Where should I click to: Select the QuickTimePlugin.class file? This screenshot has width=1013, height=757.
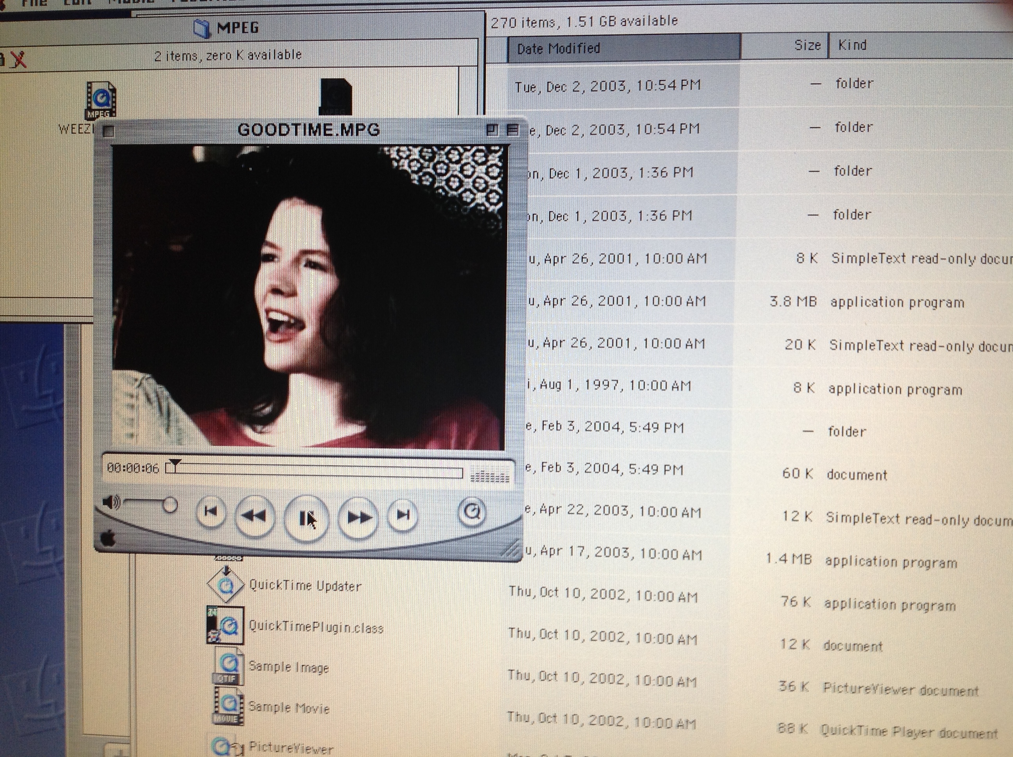(x=225, y=626)
